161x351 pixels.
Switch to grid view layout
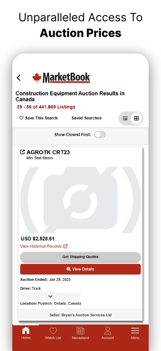(136, 118)
